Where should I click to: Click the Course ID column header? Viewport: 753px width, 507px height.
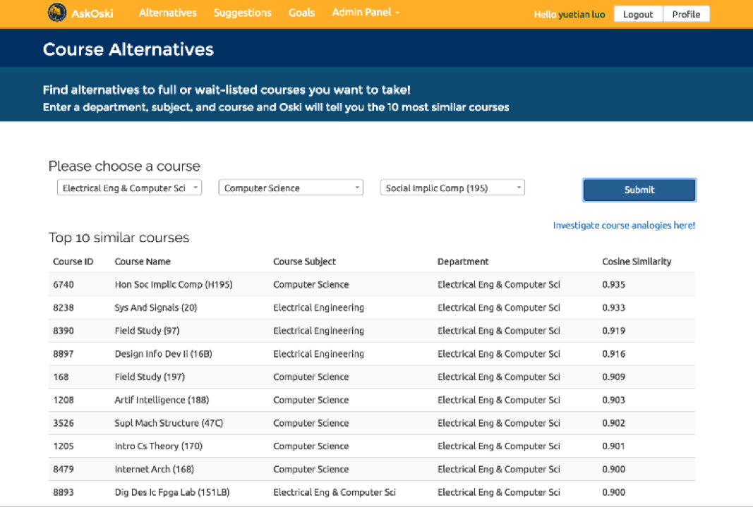pos(73,262)
